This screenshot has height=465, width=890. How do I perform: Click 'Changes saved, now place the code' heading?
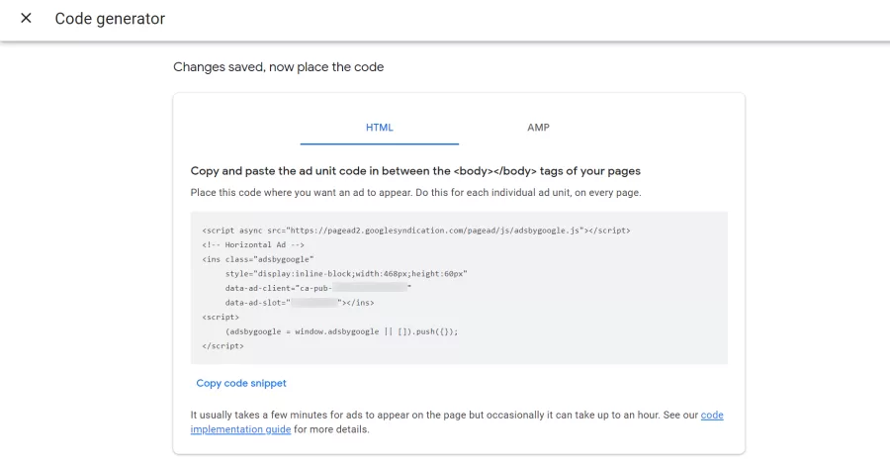coord(279,67)
